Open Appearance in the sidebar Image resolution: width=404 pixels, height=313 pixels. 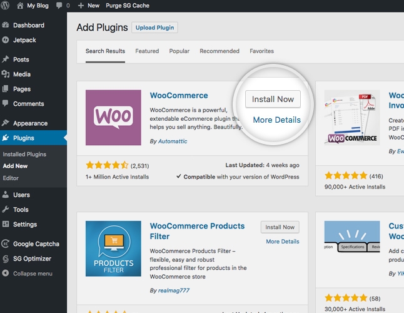(x=31, y=123)
